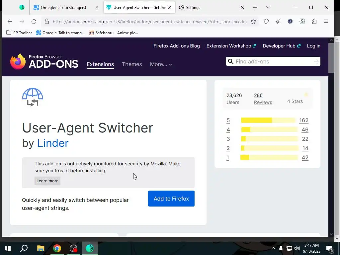340x255 pixels.
Task: Open the notification center icon
Action: tap(330, 248)
